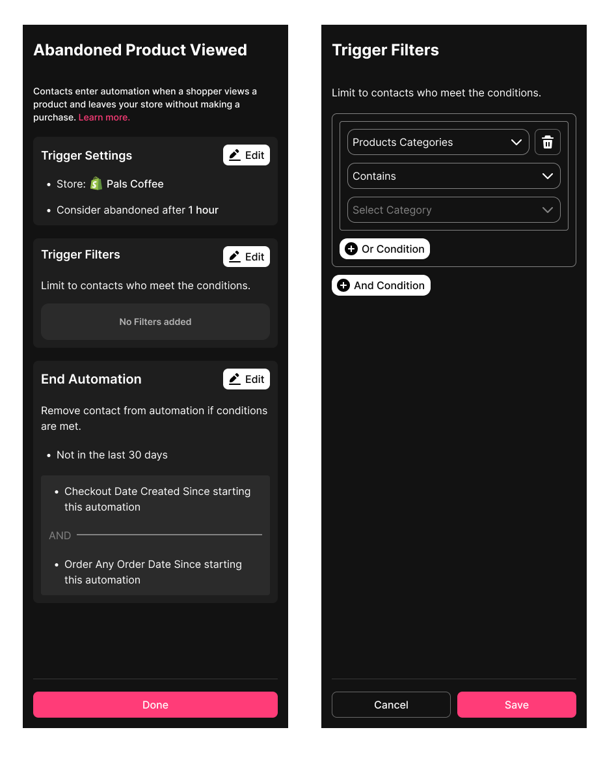Select the Checkout Date Created condition

157,499
